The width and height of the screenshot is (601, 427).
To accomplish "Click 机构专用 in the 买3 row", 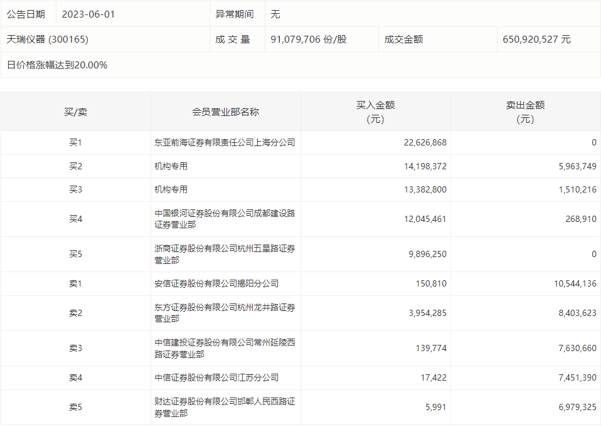I will coord(171,189).
